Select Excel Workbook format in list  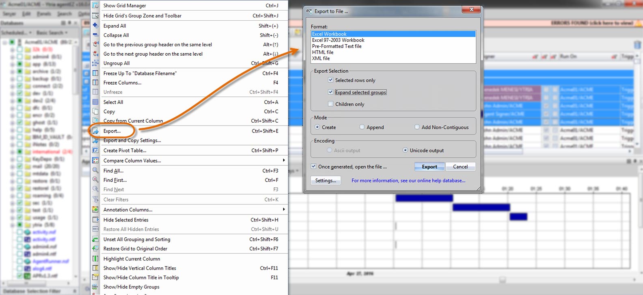393,34
